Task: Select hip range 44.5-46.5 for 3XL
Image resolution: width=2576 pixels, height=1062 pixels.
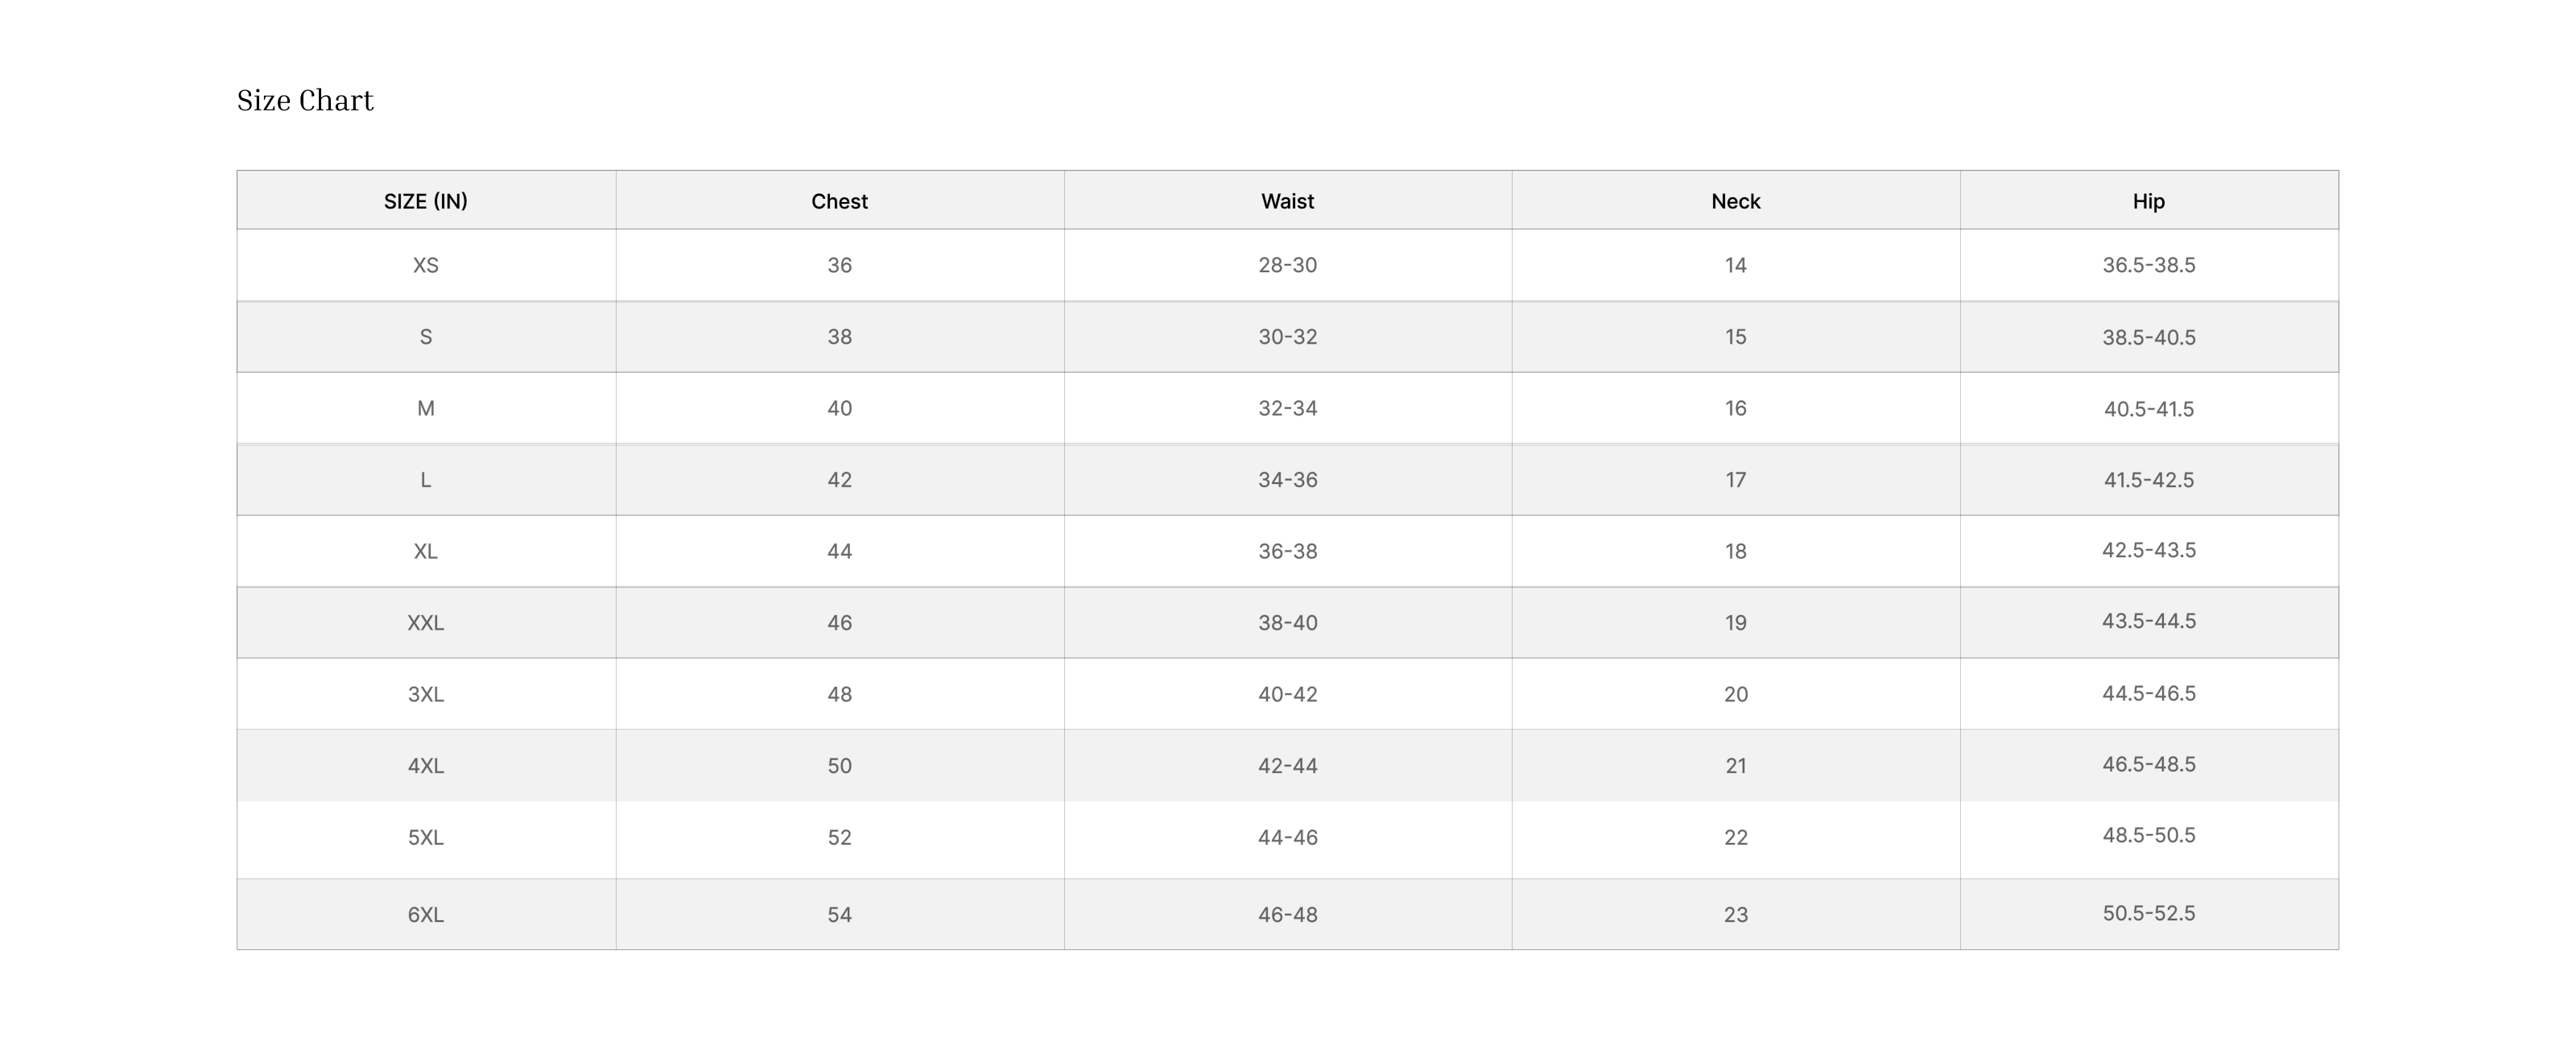Action: point(2148,693)
